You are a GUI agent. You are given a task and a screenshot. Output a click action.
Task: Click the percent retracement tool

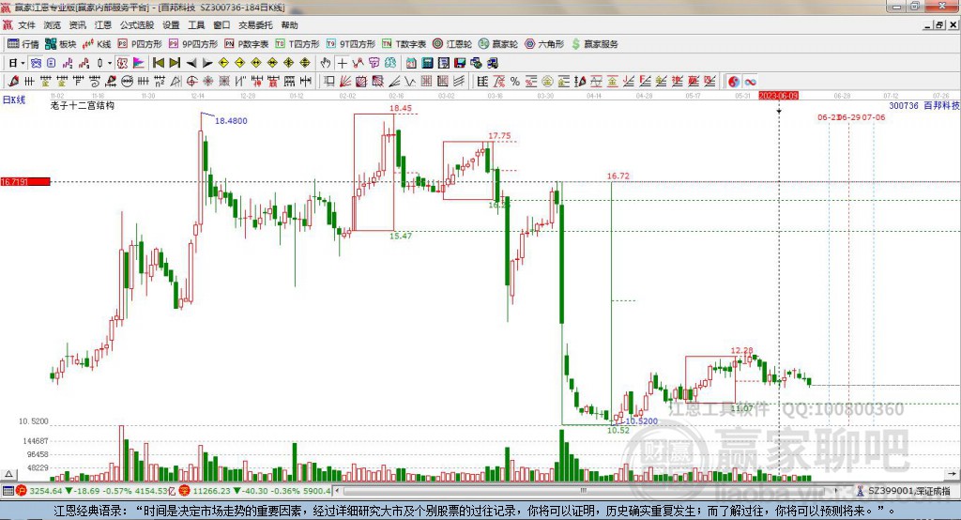pyautogui.click(x=515, y=82)
